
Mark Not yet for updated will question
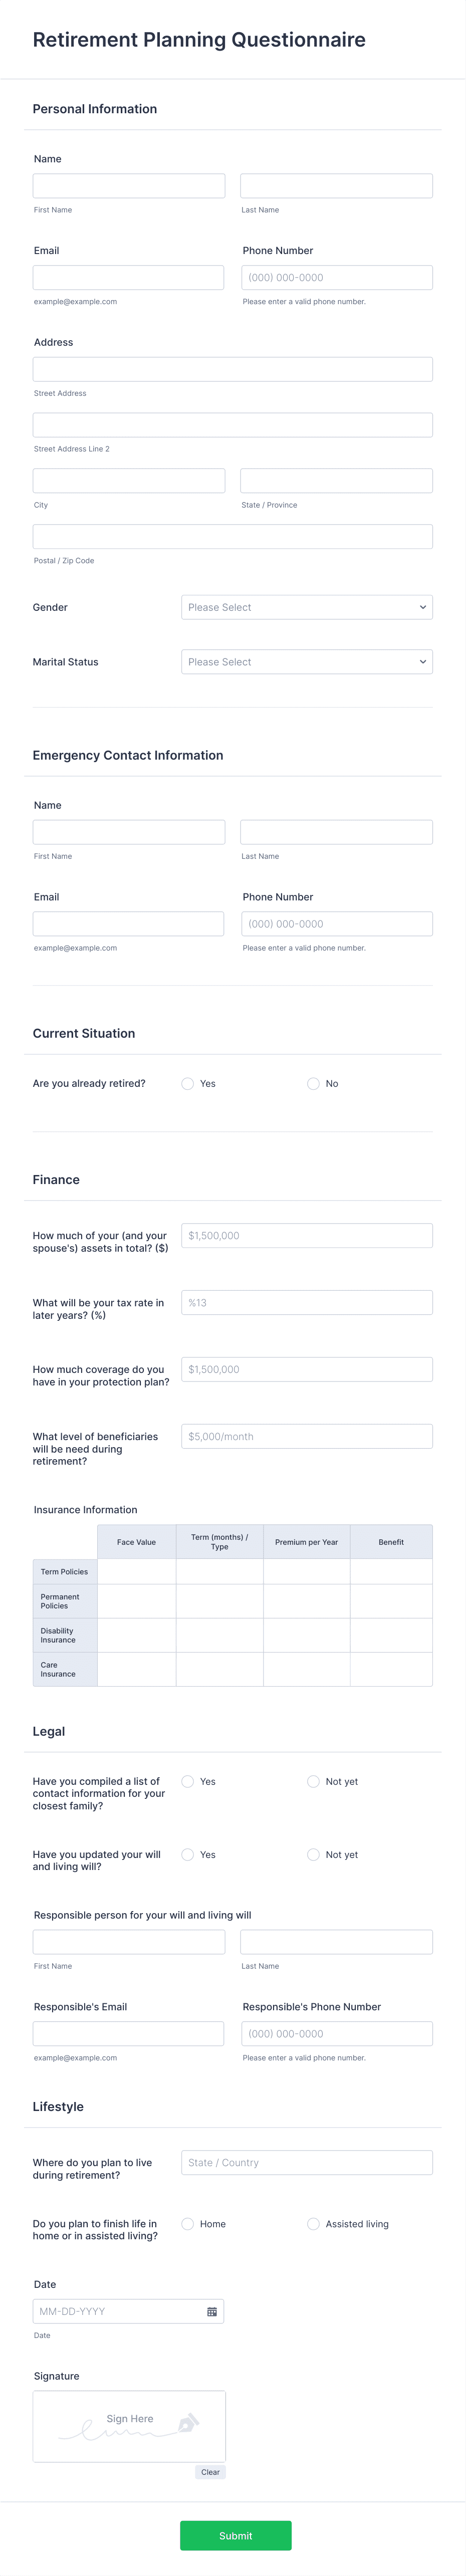click(313, 1854)
